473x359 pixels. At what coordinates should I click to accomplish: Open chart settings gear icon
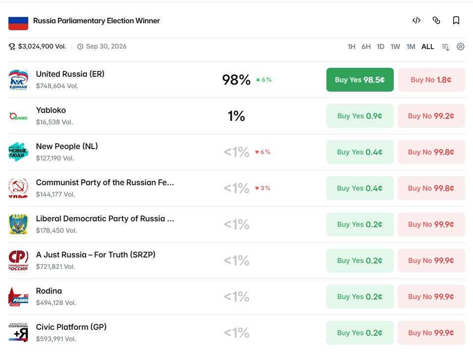460,47
